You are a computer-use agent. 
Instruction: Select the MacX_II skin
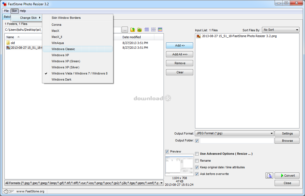[78, 37]
